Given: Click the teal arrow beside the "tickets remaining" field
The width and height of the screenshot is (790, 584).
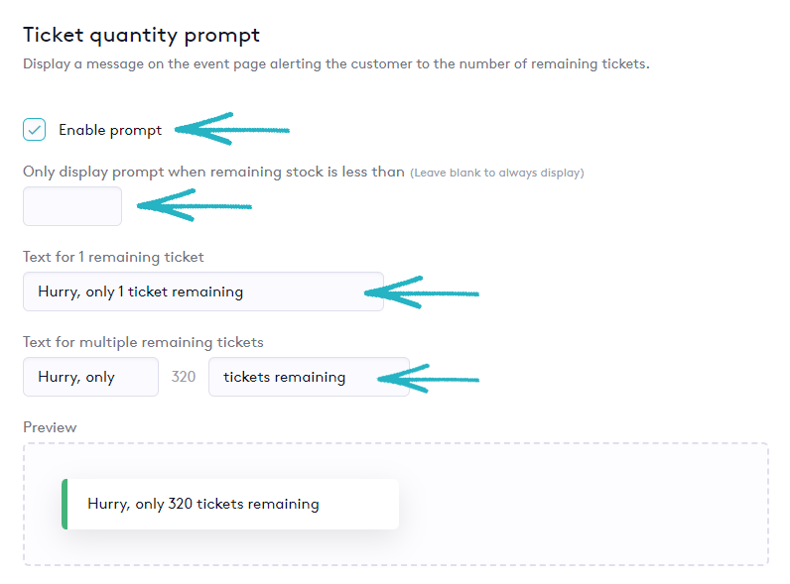Looking at the screenshot, I should [429, 378].
